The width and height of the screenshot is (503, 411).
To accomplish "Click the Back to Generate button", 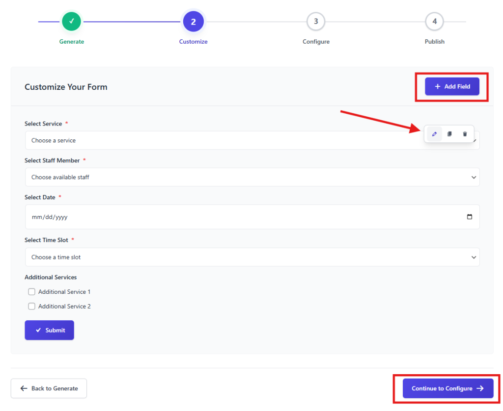I will (x=49, y=388).
